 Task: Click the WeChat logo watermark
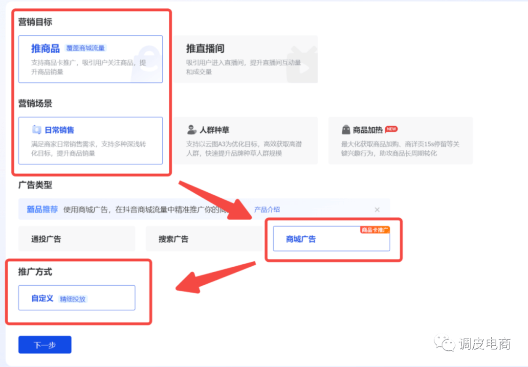445,344
